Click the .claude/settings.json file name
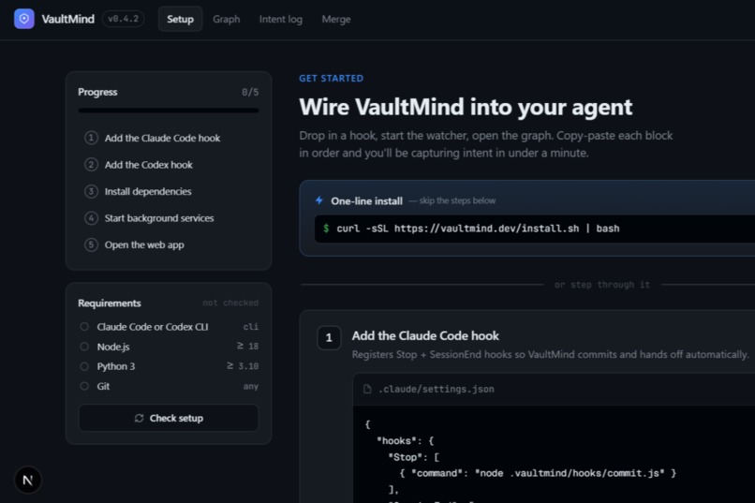Viewport: 755px width, 503px height. (x=437, y=389)
